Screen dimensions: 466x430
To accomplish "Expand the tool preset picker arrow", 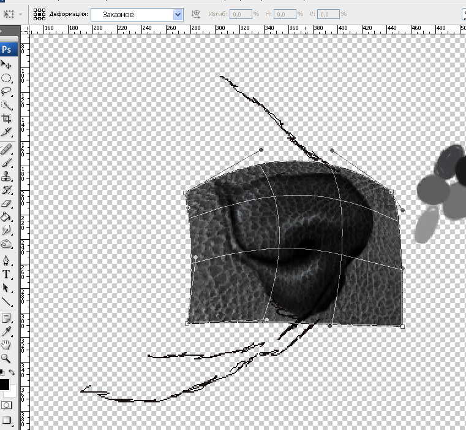I will coord(21,13).
